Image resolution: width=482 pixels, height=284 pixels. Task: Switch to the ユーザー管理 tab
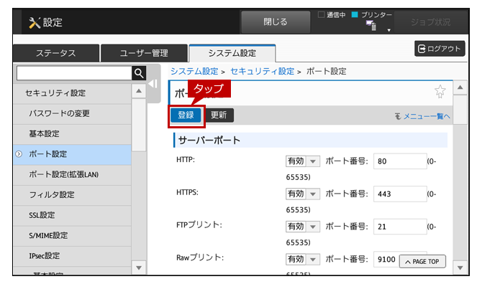coord(144,53)
